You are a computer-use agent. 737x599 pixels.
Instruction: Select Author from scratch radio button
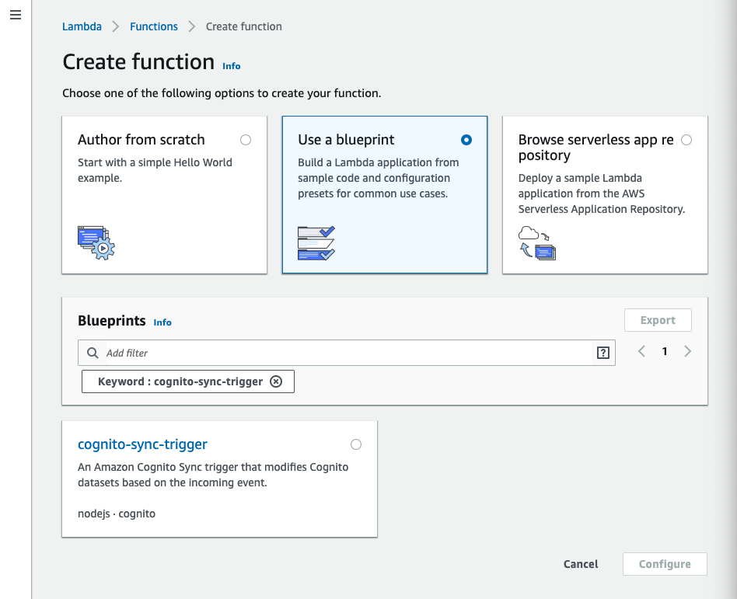point(246,140)
